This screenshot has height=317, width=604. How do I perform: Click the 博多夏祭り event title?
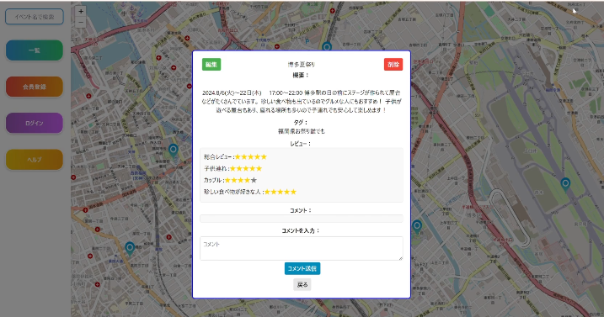302,64
